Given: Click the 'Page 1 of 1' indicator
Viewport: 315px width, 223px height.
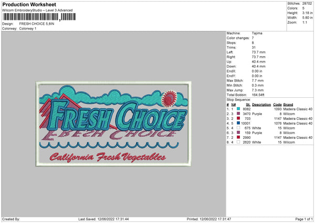Looking at the screenshot, I should pos(304,219).
